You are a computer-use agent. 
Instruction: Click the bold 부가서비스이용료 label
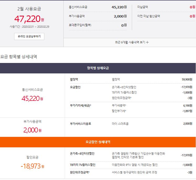click(80, 124)
